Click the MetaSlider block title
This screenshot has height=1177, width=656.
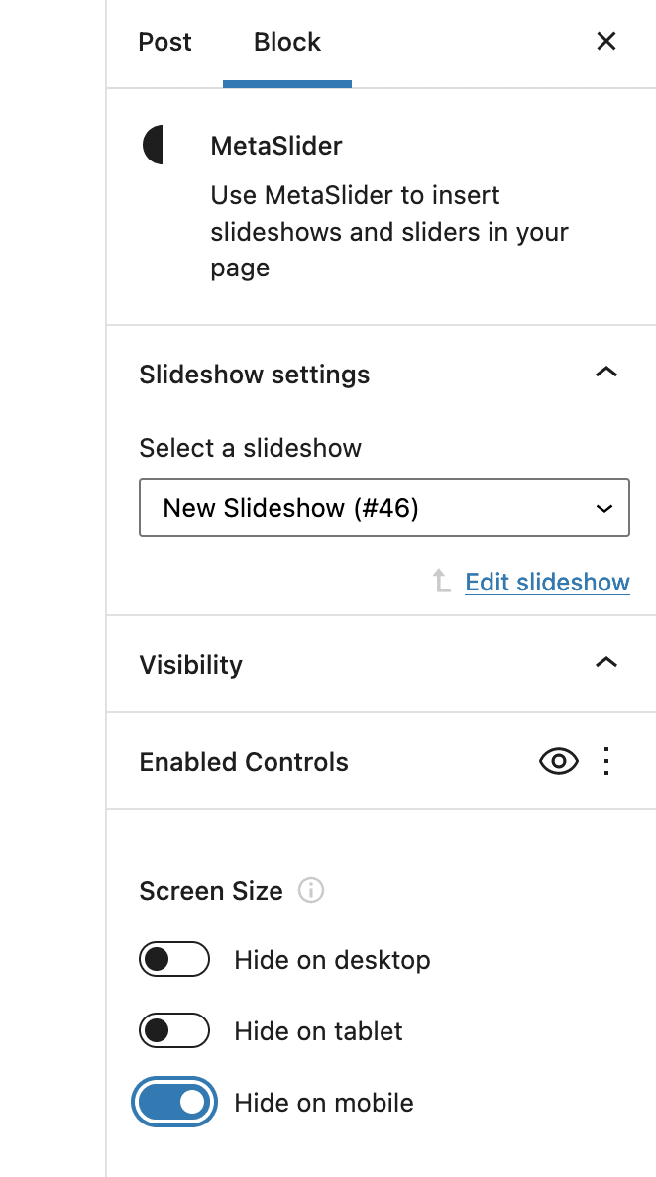(276, 146)
